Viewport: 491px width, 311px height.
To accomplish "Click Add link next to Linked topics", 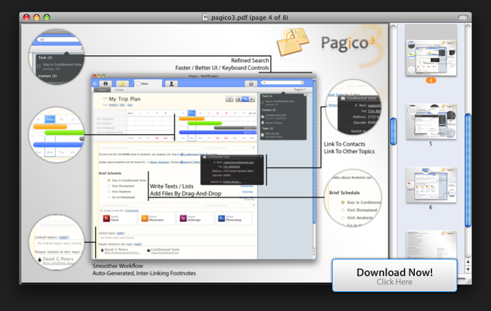I will [120, 233].
